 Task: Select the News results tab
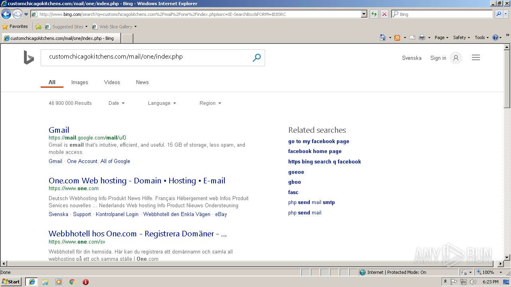(x=142, y=82)
